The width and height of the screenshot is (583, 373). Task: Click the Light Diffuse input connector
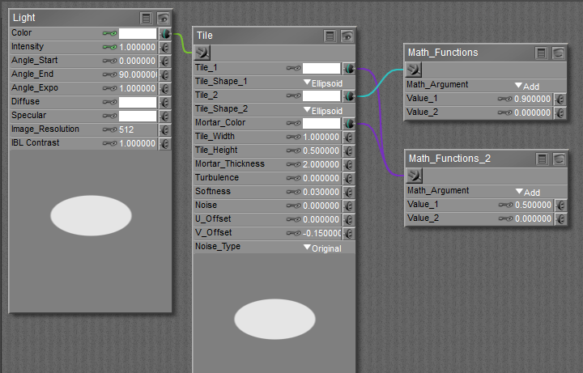tap(165, 103)
